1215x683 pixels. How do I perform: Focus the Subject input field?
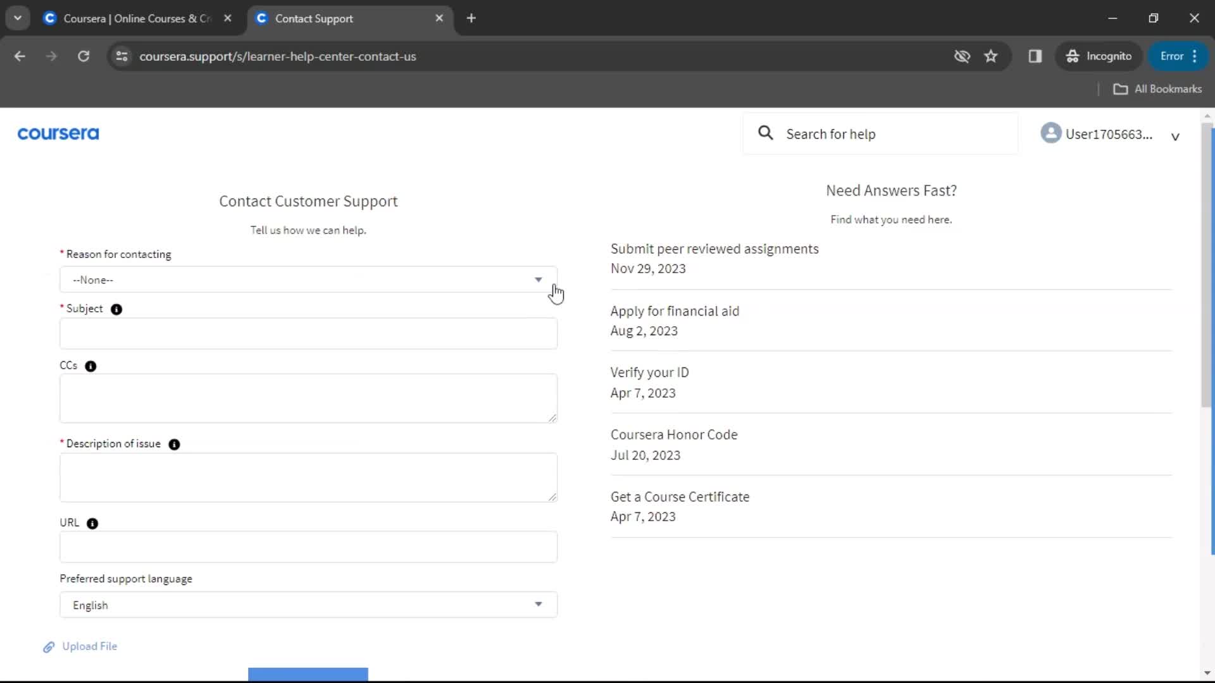(x=308, y=333)
